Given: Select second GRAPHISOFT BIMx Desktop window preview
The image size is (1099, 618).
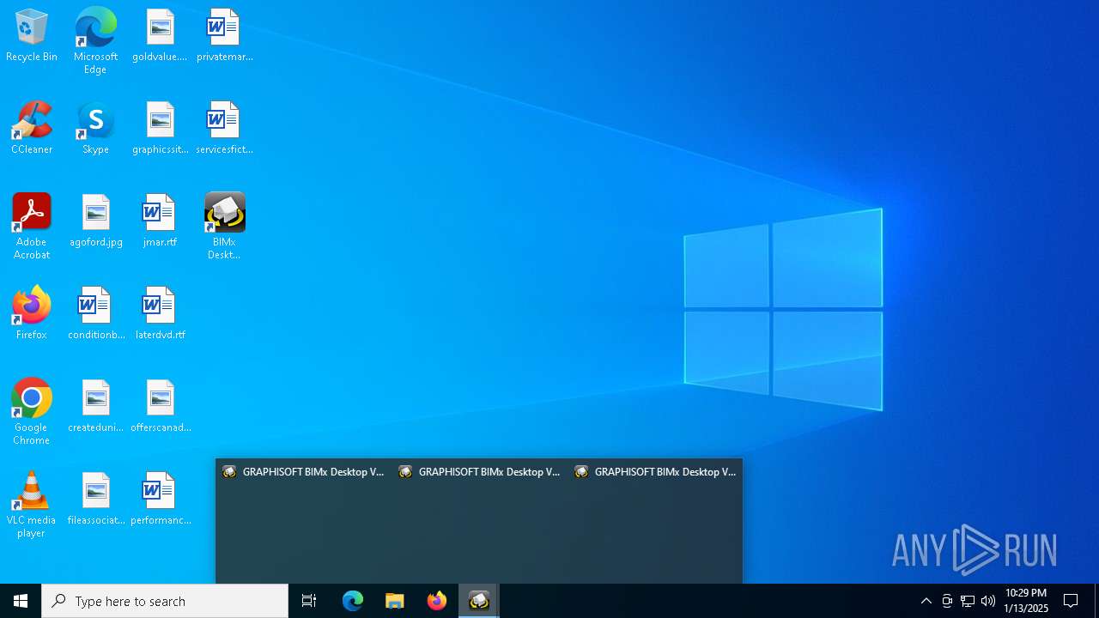Looking at the screenshot, I should coord(479,521).
